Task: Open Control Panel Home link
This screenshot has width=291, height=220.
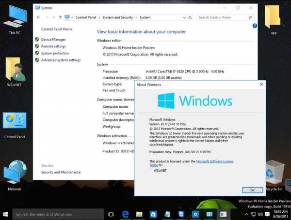Action: [x=57, y=29]
